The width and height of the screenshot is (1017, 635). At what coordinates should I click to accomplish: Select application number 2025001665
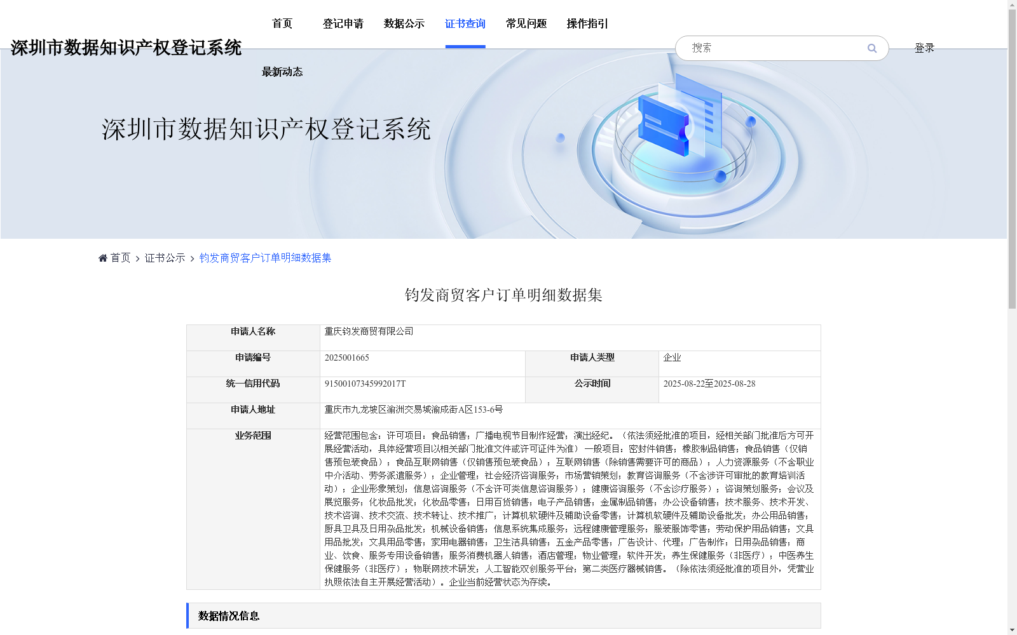[x=346, y=358]
